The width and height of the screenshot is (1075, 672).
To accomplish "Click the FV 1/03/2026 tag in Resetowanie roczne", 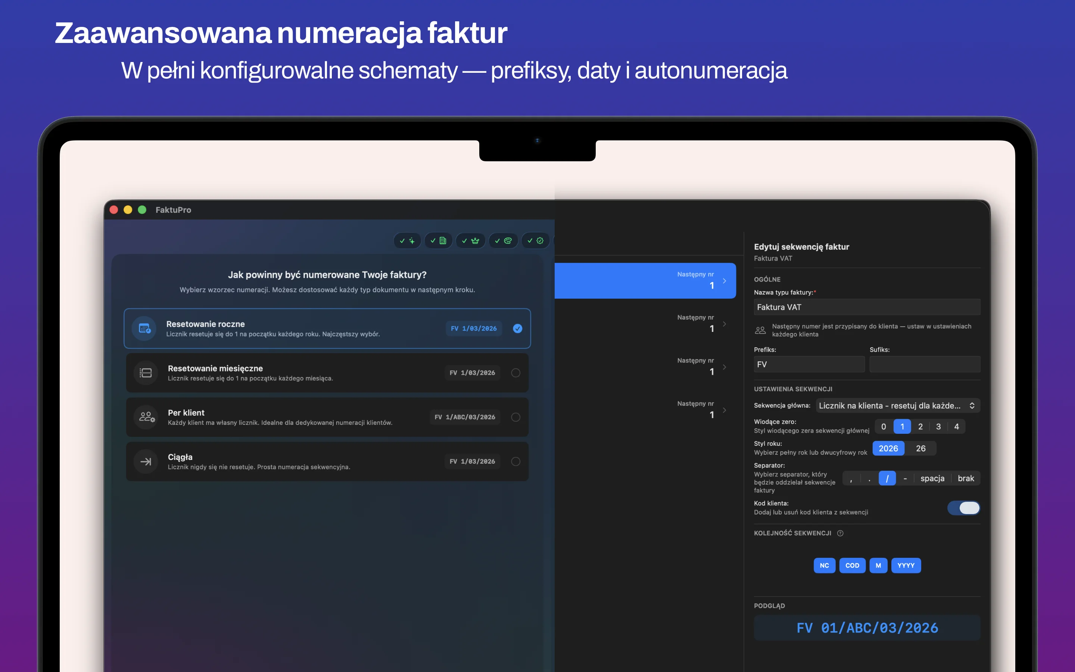I will [474, 329].
